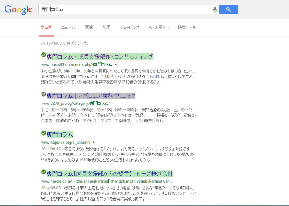Click snippet date 2014/05/05

click(51, 188)
